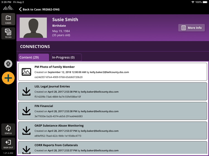209x156 pixels.
Task: Click the Susie Smith name heading
Action: coord(65,19)
